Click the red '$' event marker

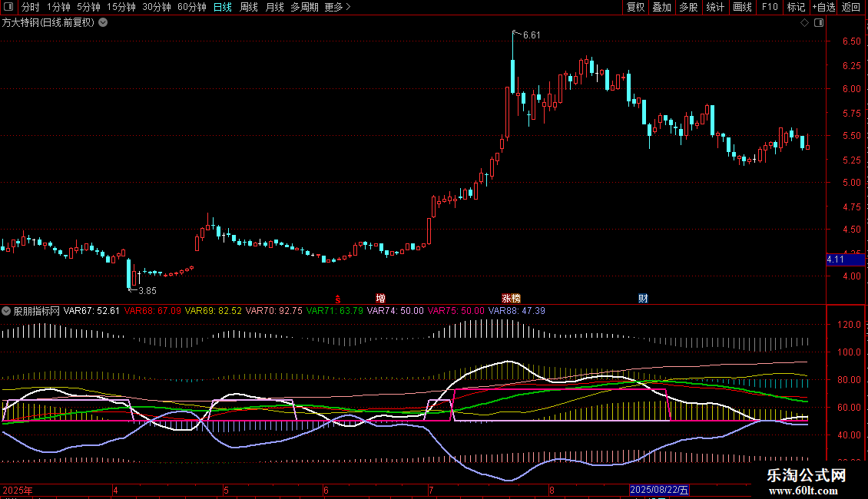[x=337, y=299]
